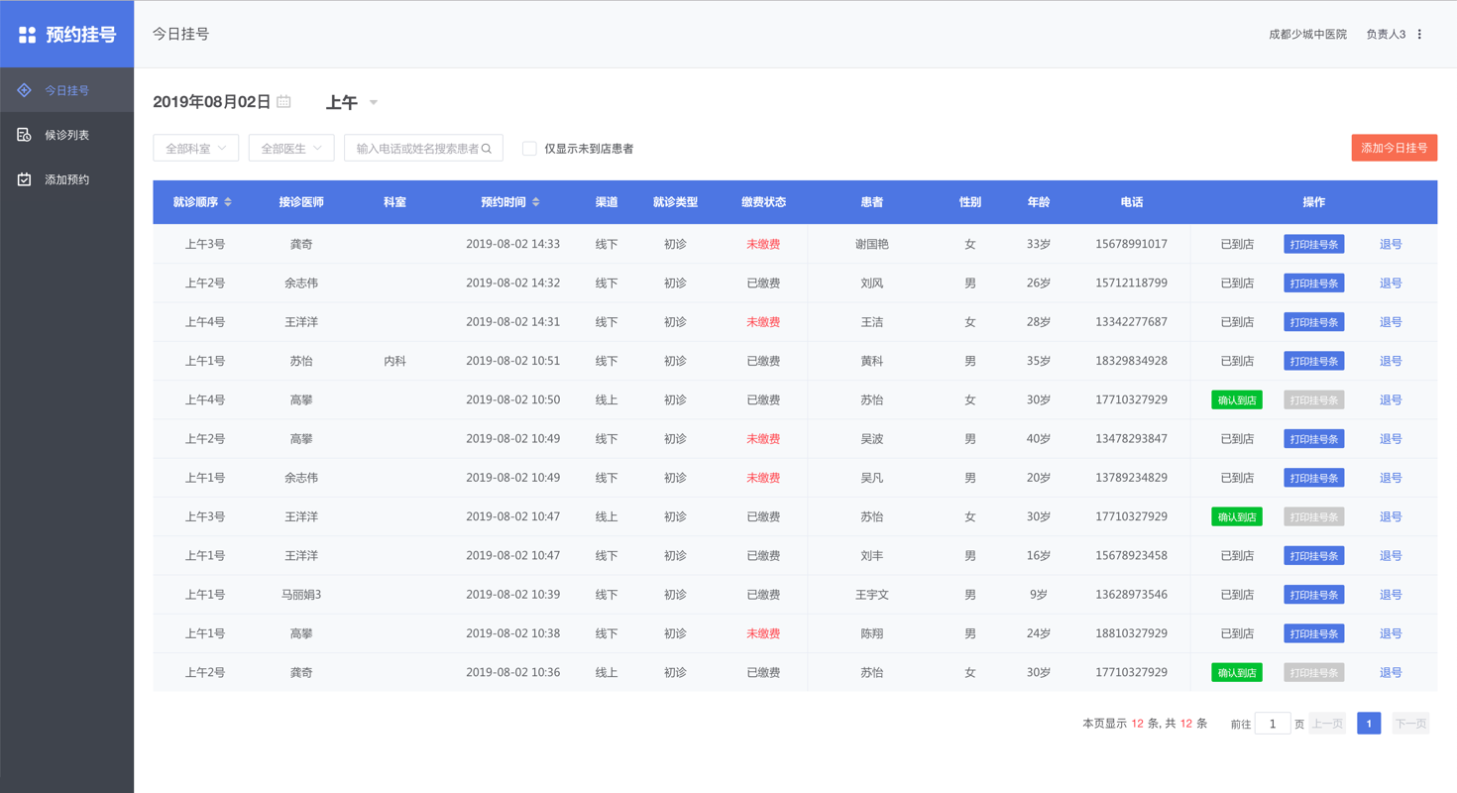This screenshot has width=1457, height=793.
Task: Click the 9岁 age cell
Action: 1039,595
